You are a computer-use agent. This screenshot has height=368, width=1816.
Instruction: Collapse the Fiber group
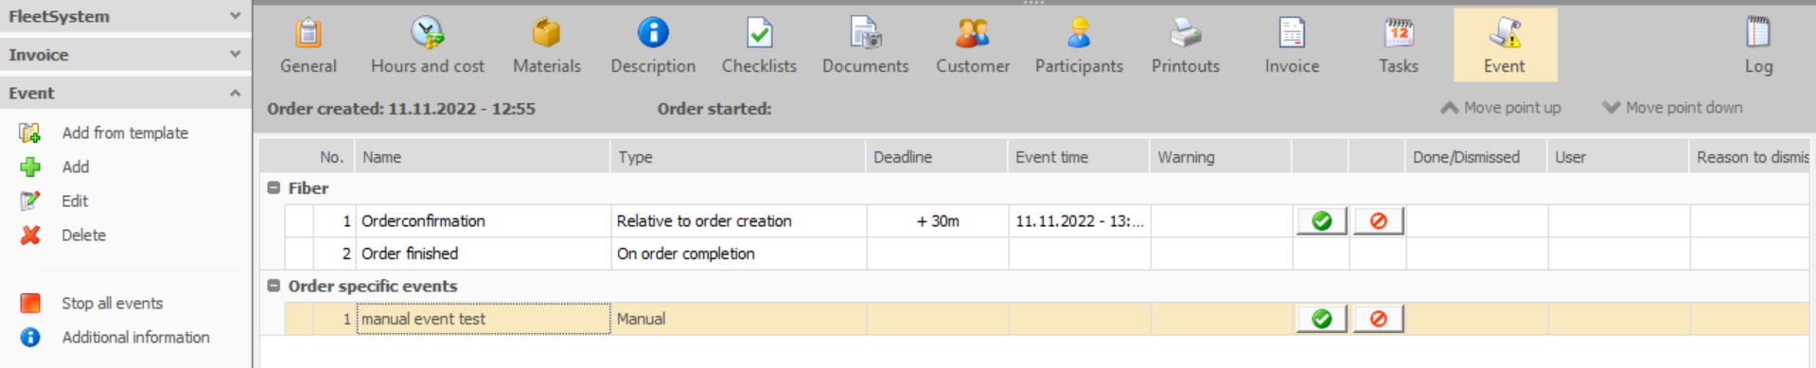[x=273, y=188]
